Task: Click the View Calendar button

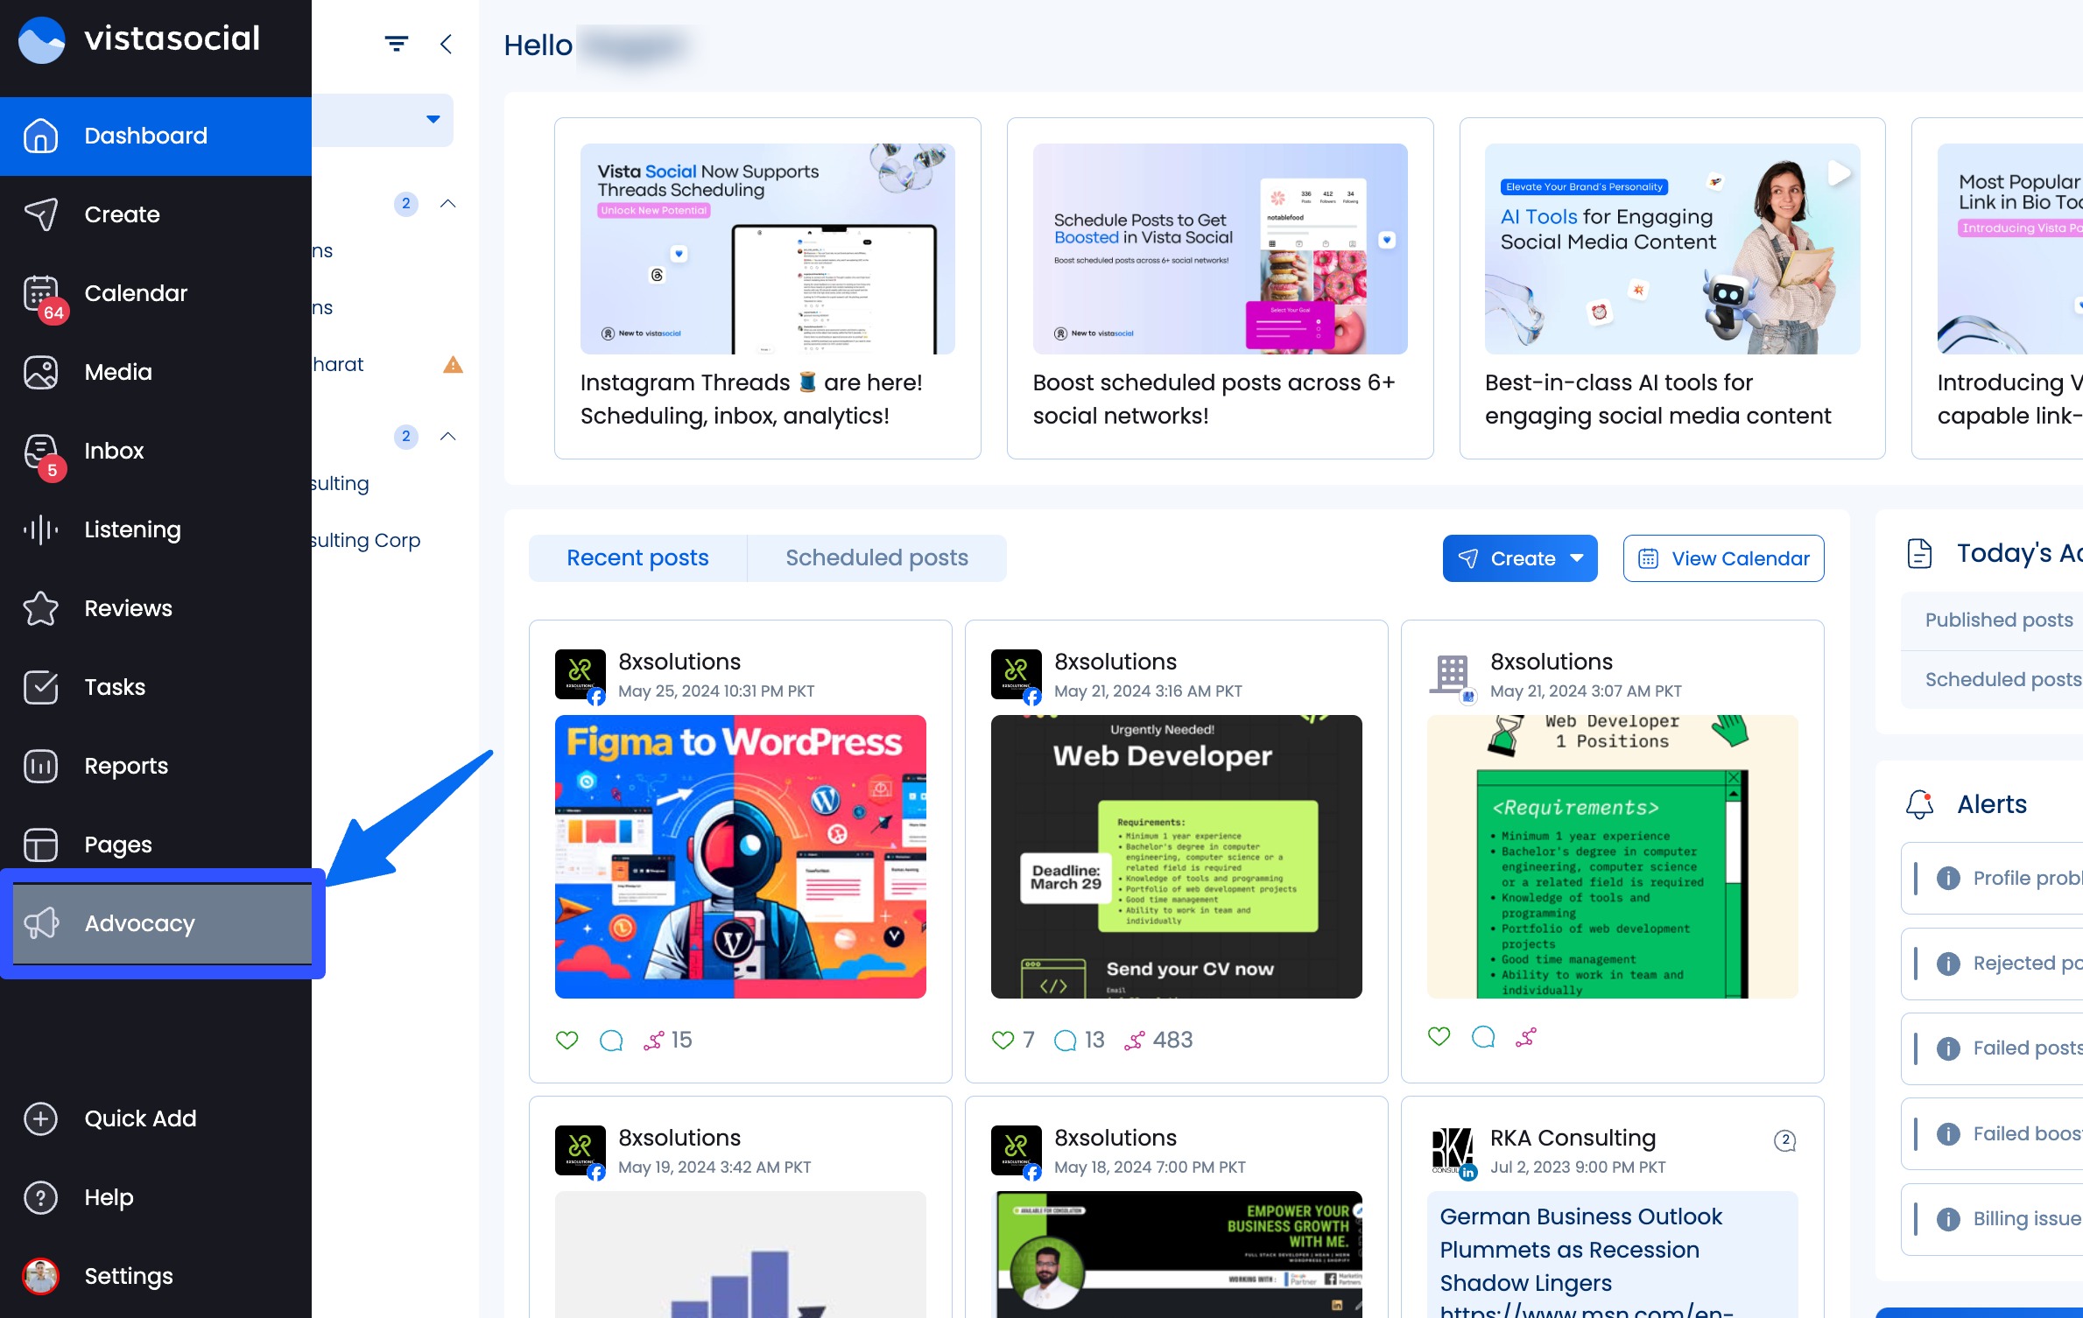Action: pyautogui.click(x=1722, y=557)
